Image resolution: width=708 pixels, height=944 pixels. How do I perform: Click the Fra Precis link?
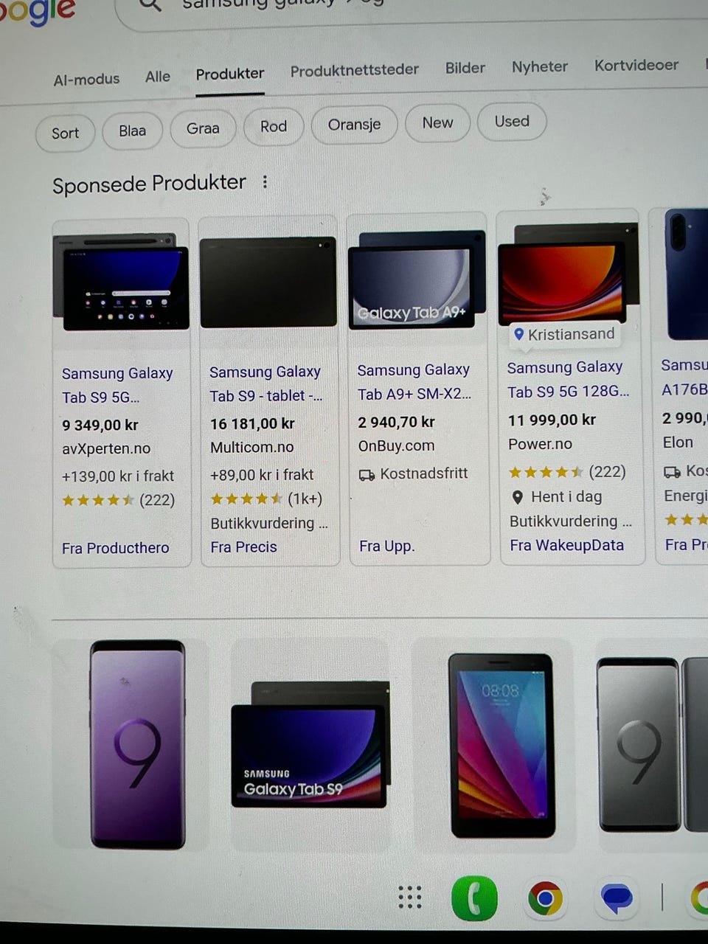[x=243, y=547]
